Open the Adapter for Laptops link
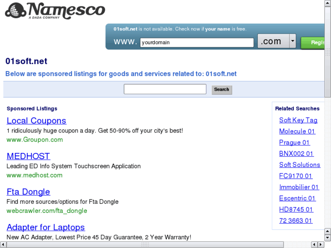The height and width of the screenshot is (248, 331). click(x=46, y=228)
